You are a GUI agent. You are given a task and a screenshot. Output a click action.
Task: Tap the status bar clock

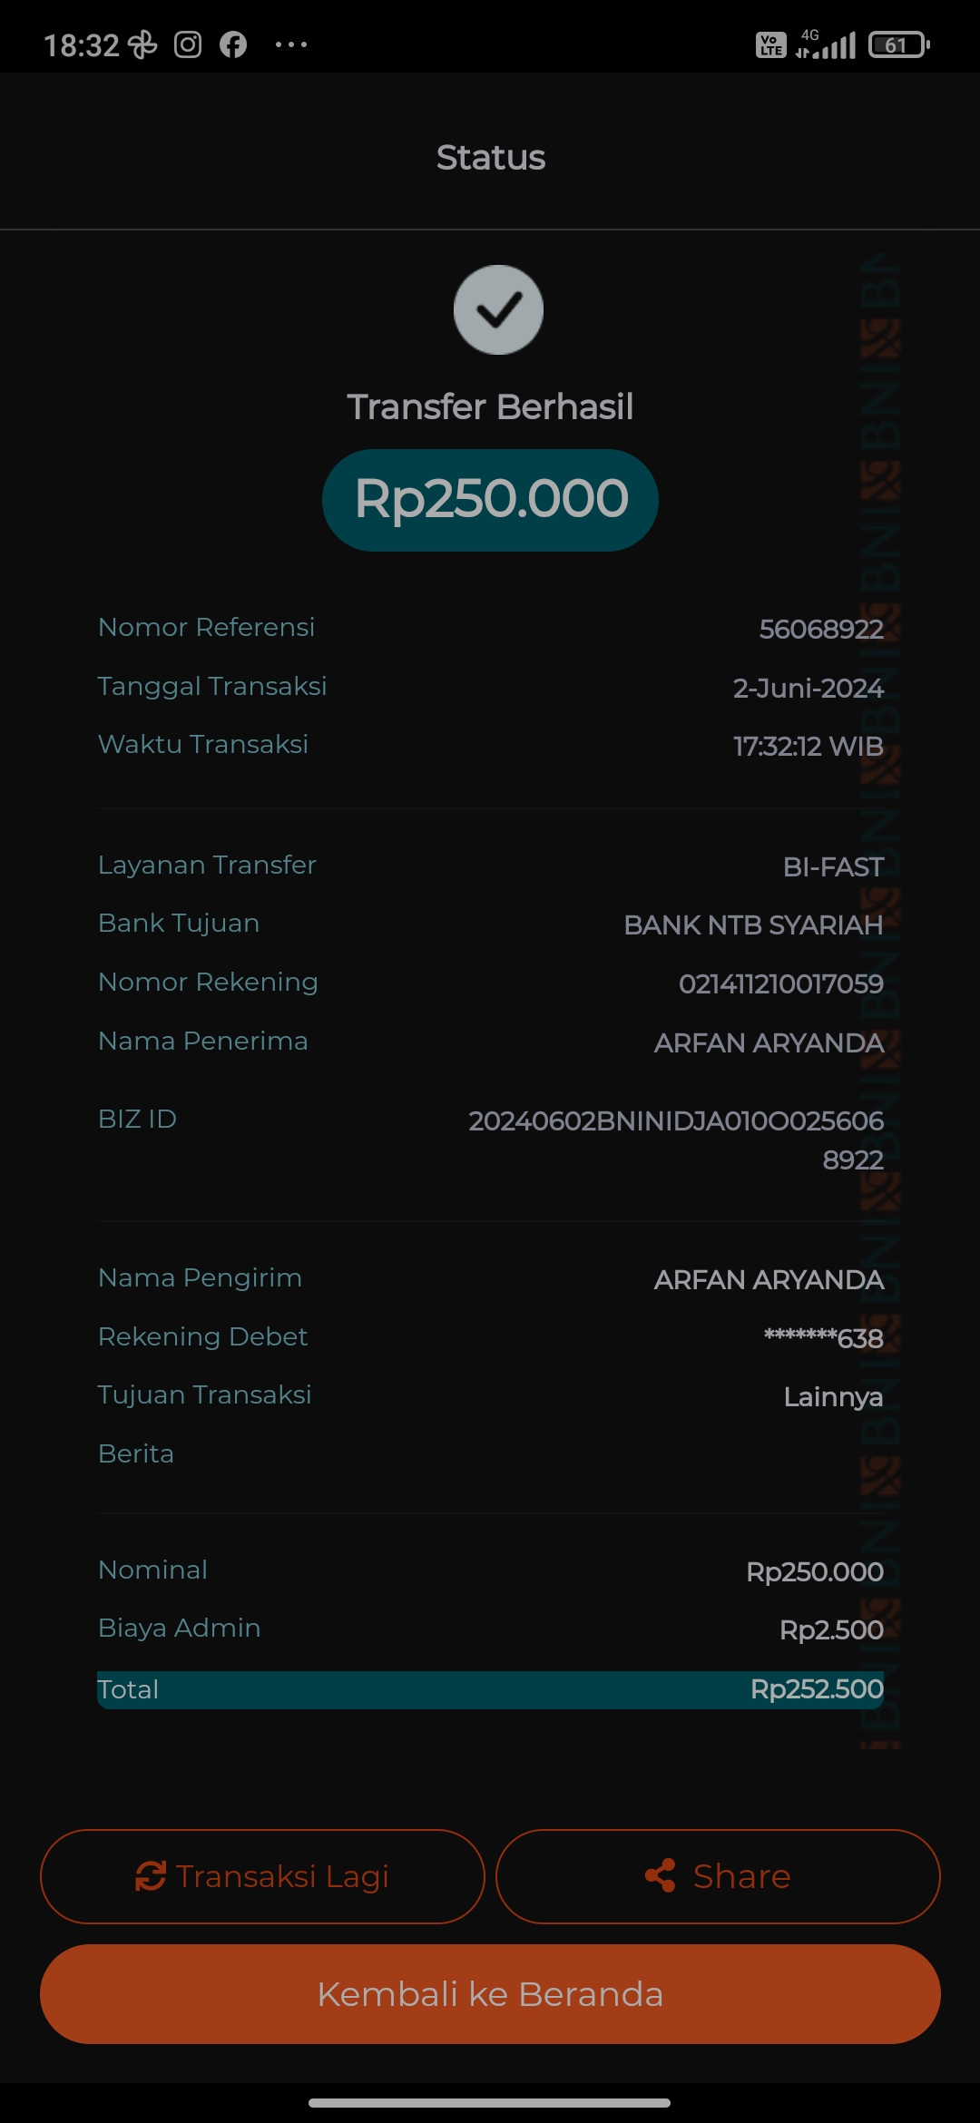(x=82, y=44)
